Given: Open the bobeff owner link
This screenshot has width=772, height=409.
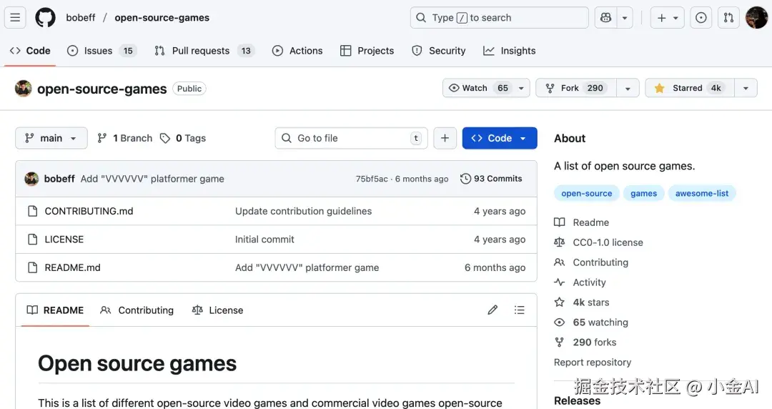Looking at the screenshot, I should tap(81, 18).
